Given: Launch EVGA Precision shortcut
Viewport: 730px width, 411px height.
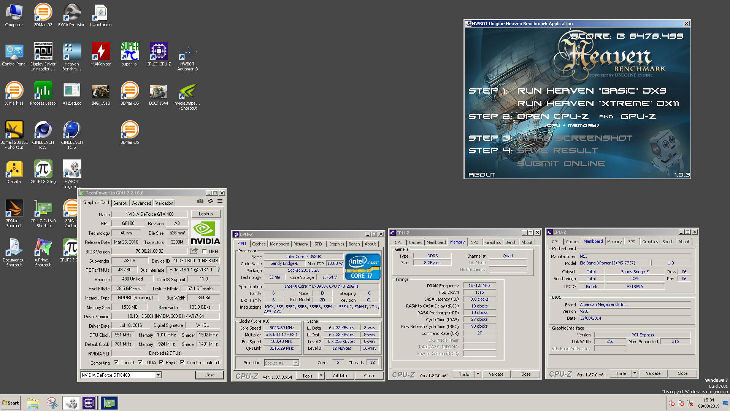Looking at the screenshot, I should pyautogui.click(x=72, y=15).
